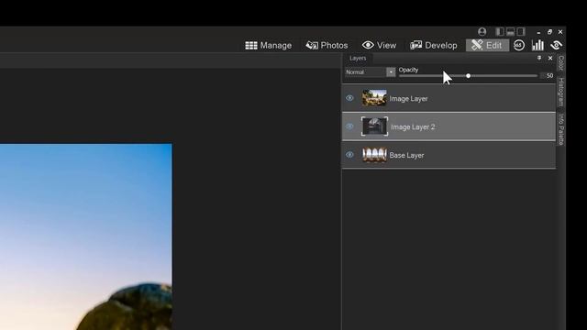Switch to Photos mode

(x=327, y=45)
